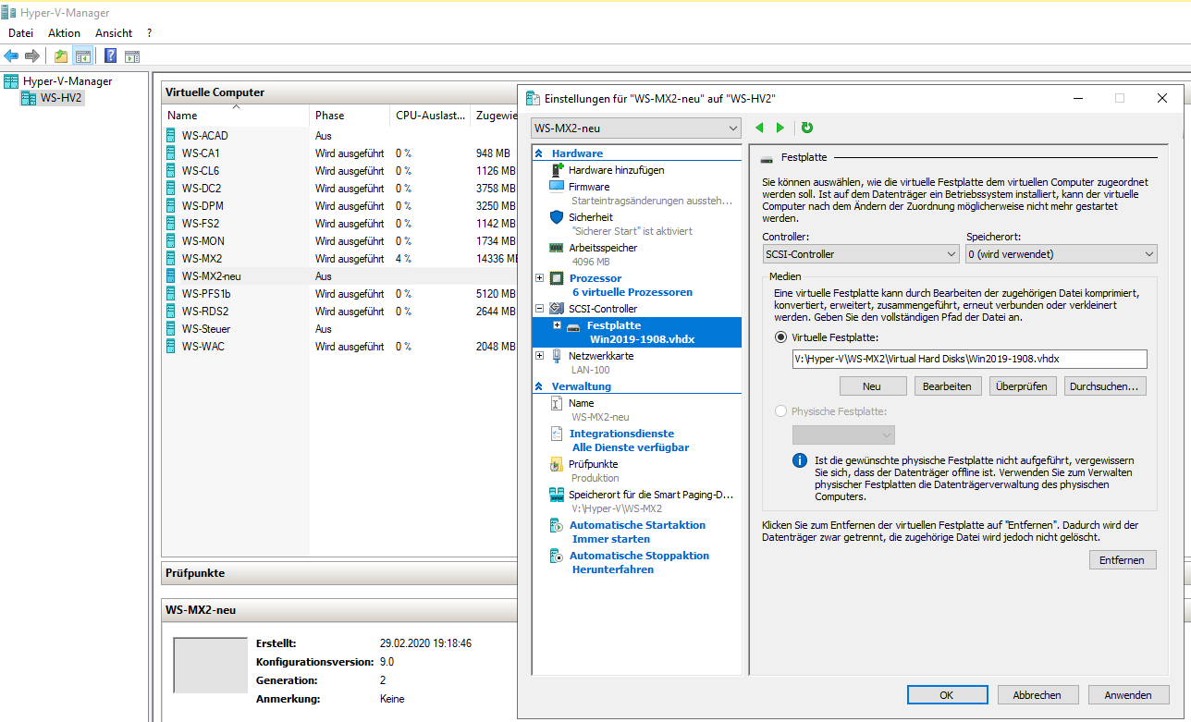Select the WS-HV2 server in the tree
This screenshot has height=722, width=1191.
click(x=61, y=98)
